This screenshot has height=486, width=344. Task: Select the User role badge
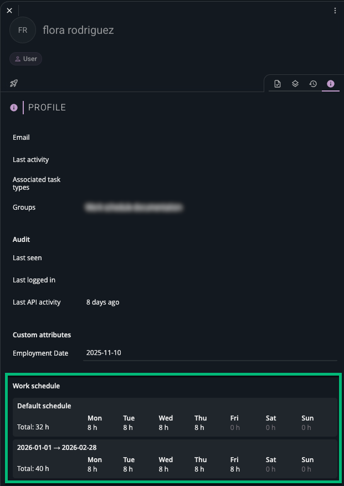click(25, 59)
